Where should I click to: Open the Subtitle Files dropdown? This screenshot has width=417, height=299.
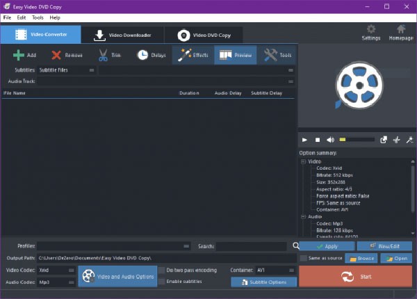coord(67,70)
